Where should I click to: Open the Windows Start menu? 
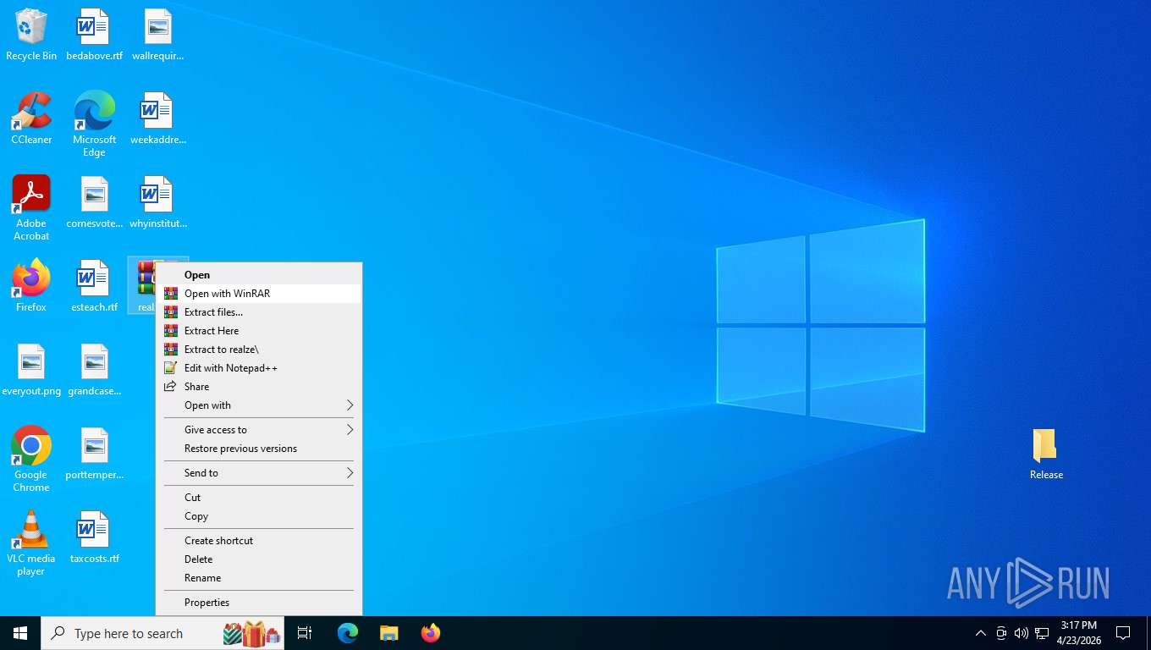(20, 633)
